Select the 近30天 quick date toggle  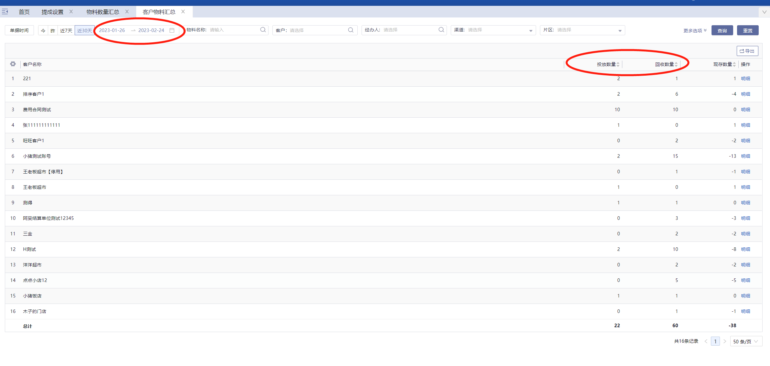click(84, 30)
